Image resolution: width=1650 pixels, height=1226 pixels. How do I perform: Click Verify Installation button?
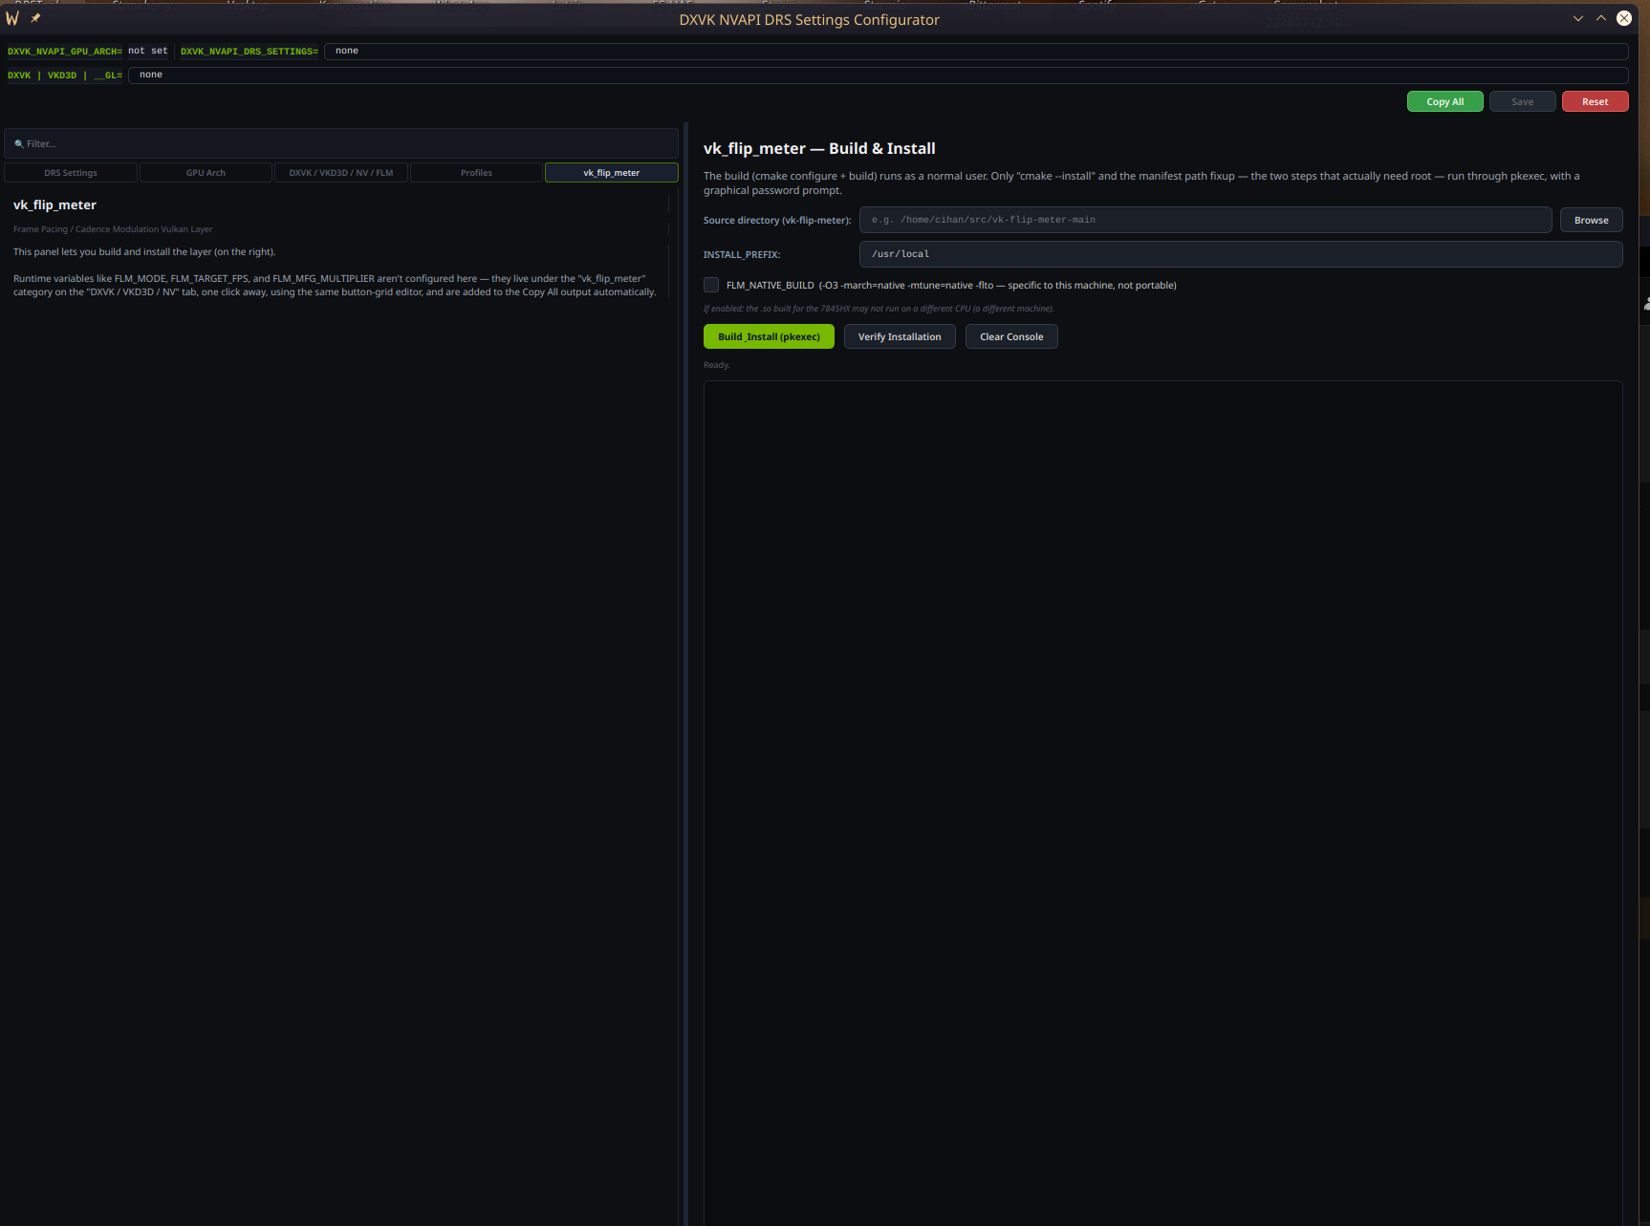coord(900,336)
